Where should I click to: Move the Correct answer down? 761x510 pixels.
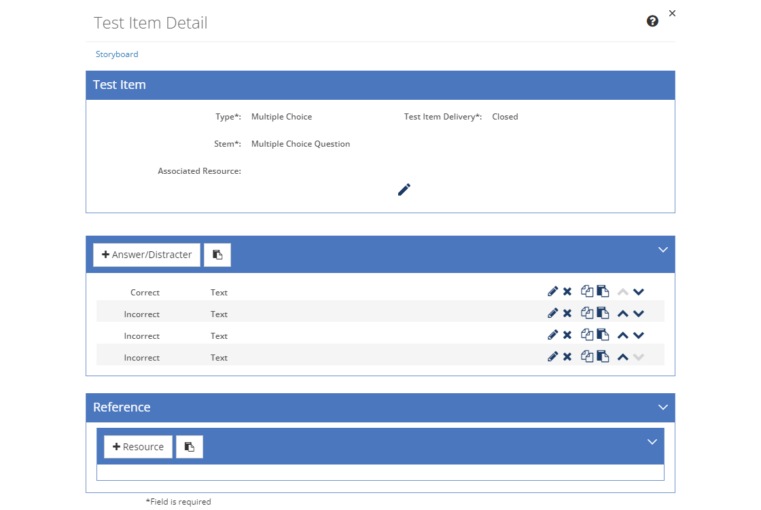coord(638,292)
